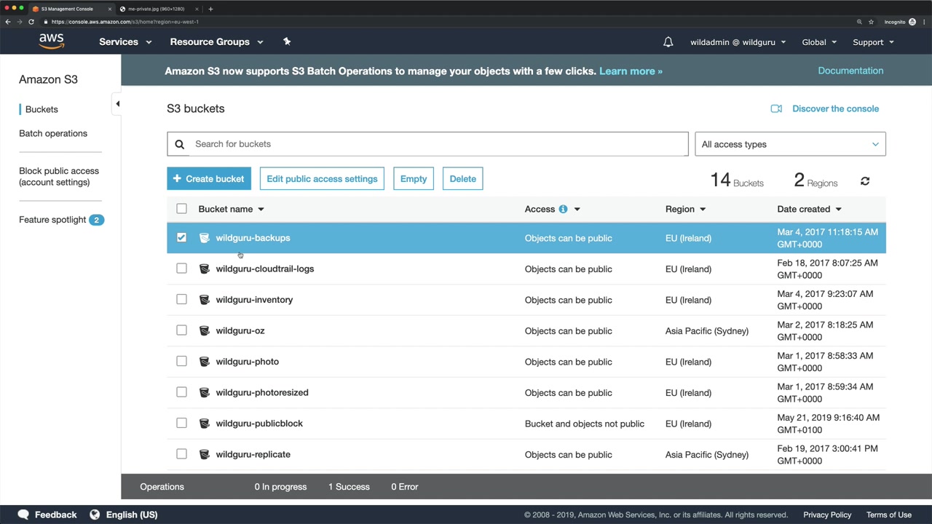Reload the page in the browser
Image resolution: width=932 pixels, height=524 pixels.
[31, 22]
